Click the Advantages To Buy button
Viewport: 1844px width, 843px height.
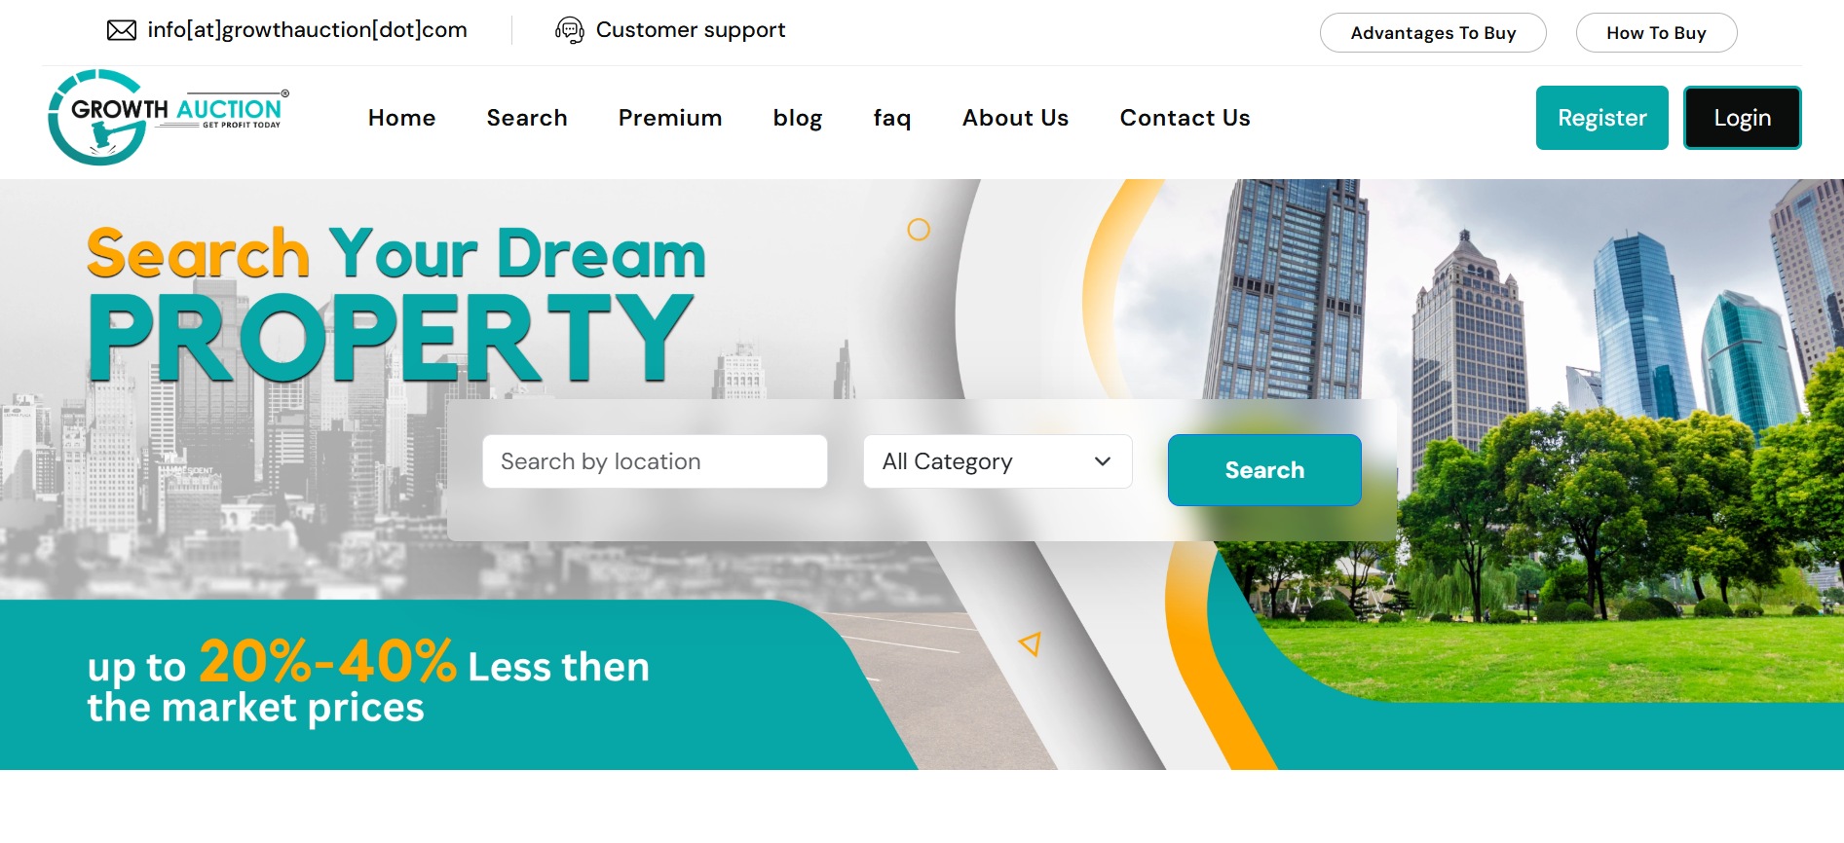[x=1433, y=32]
